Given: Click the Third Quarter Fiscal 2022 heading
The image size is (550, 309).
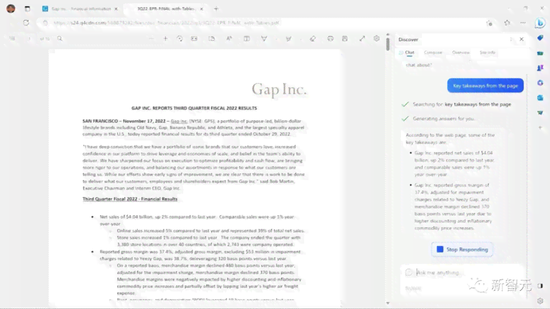Looking at the screenshot, I should point(130,199).
